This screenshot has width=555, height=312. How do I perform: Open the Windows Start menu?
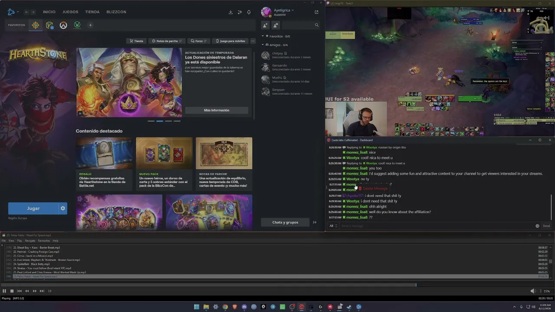click(196, 307)
